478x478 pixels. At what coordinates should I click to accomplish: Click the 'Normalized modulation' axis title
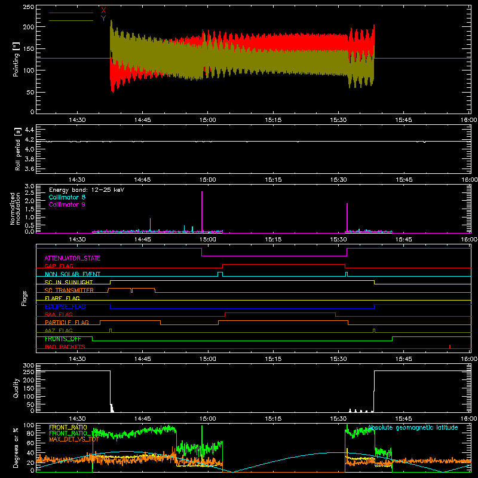coord(15,209)
